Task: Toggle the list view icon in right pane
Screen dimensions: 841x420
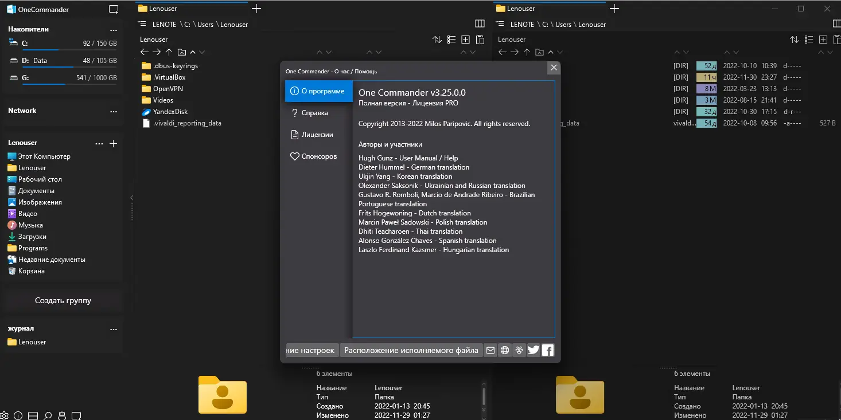Action: [x=809, y=40]
